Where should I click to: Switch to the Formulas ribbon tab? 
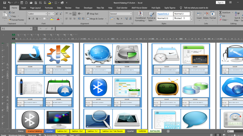(x=49, y=8)
